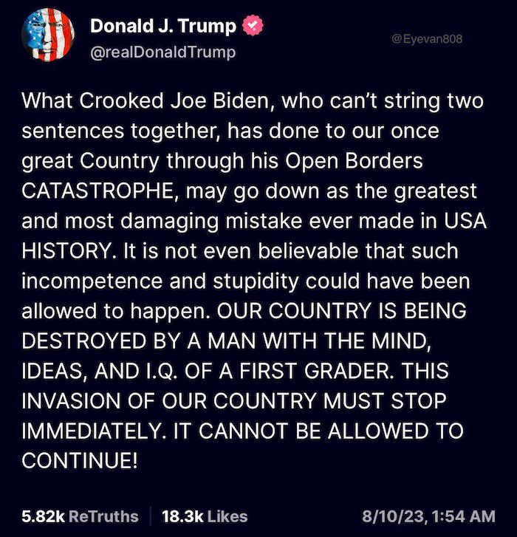Click the phrase 'OUR COUNTRY IS BEING'
This screenshot has width=517, height=537.
[342, 311]
